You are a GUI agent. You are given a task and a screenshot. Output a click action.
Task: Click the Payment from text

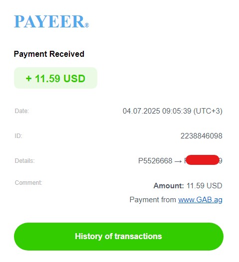point(153,200)
